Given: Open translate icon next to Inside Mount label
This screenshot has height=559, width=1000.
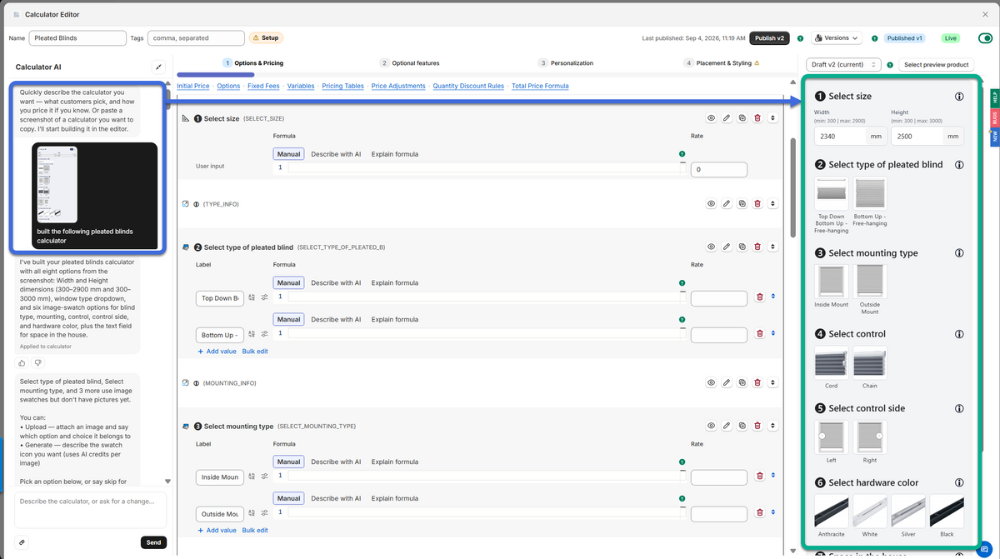Looking at the screenshot, I should (252, 476).
